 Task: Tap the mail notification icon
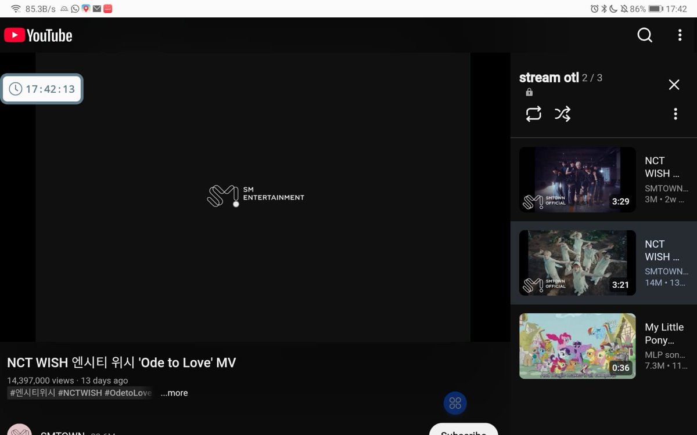(97, 9)
